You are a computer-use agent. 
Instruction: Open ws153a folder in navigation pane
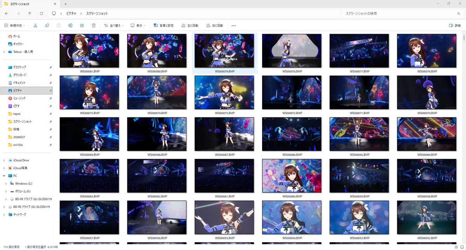16,145
